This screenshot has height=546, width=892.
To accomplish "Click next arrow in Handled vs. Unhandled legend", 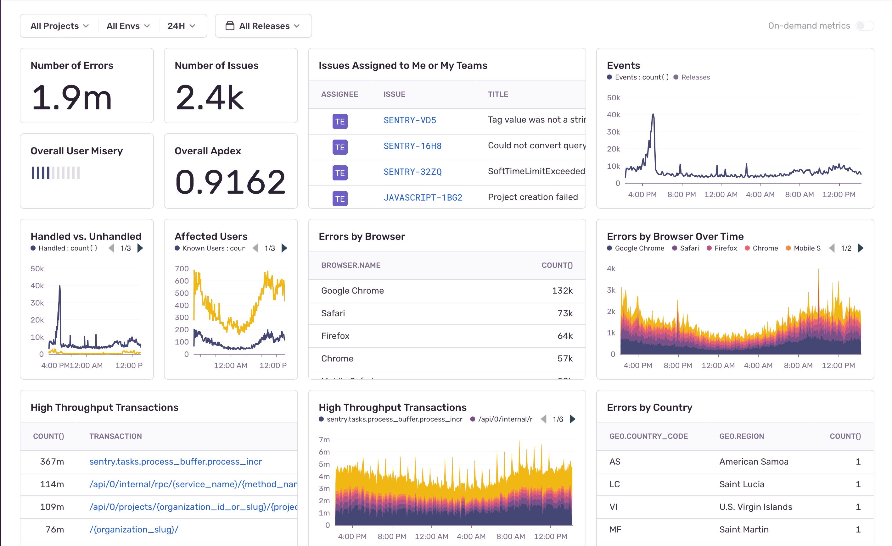I will point(140,248).
